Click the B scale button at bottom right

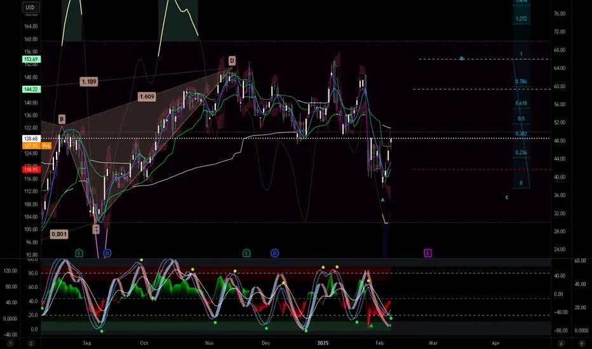pos(582,343)
